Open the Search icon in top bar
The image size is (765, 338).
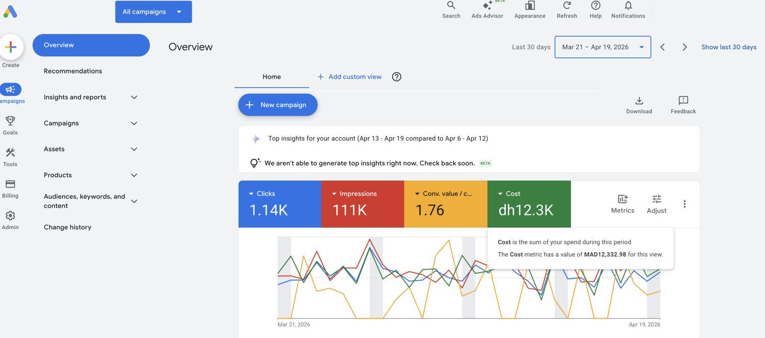(451, 10)
